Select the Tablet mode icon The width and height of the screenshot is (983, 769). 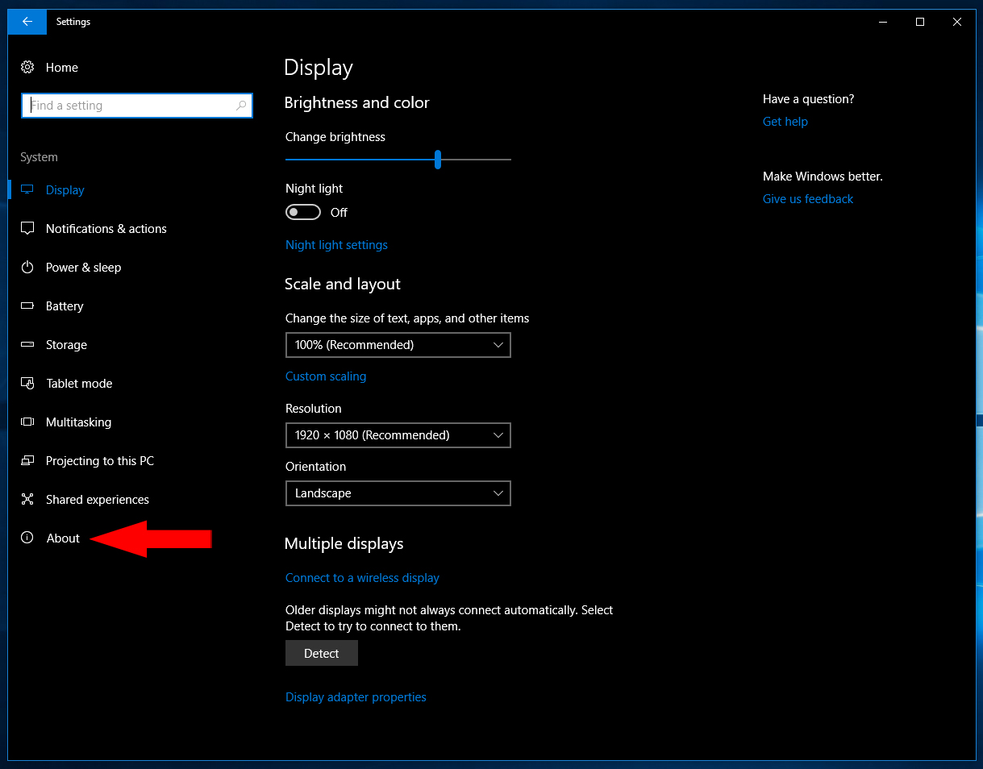[27, 383]
